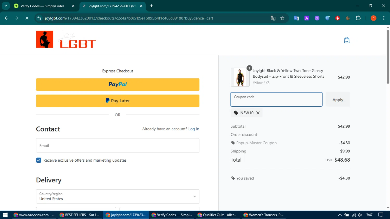Switch to Qualifier Quiz taskbar window

[217, 215]
